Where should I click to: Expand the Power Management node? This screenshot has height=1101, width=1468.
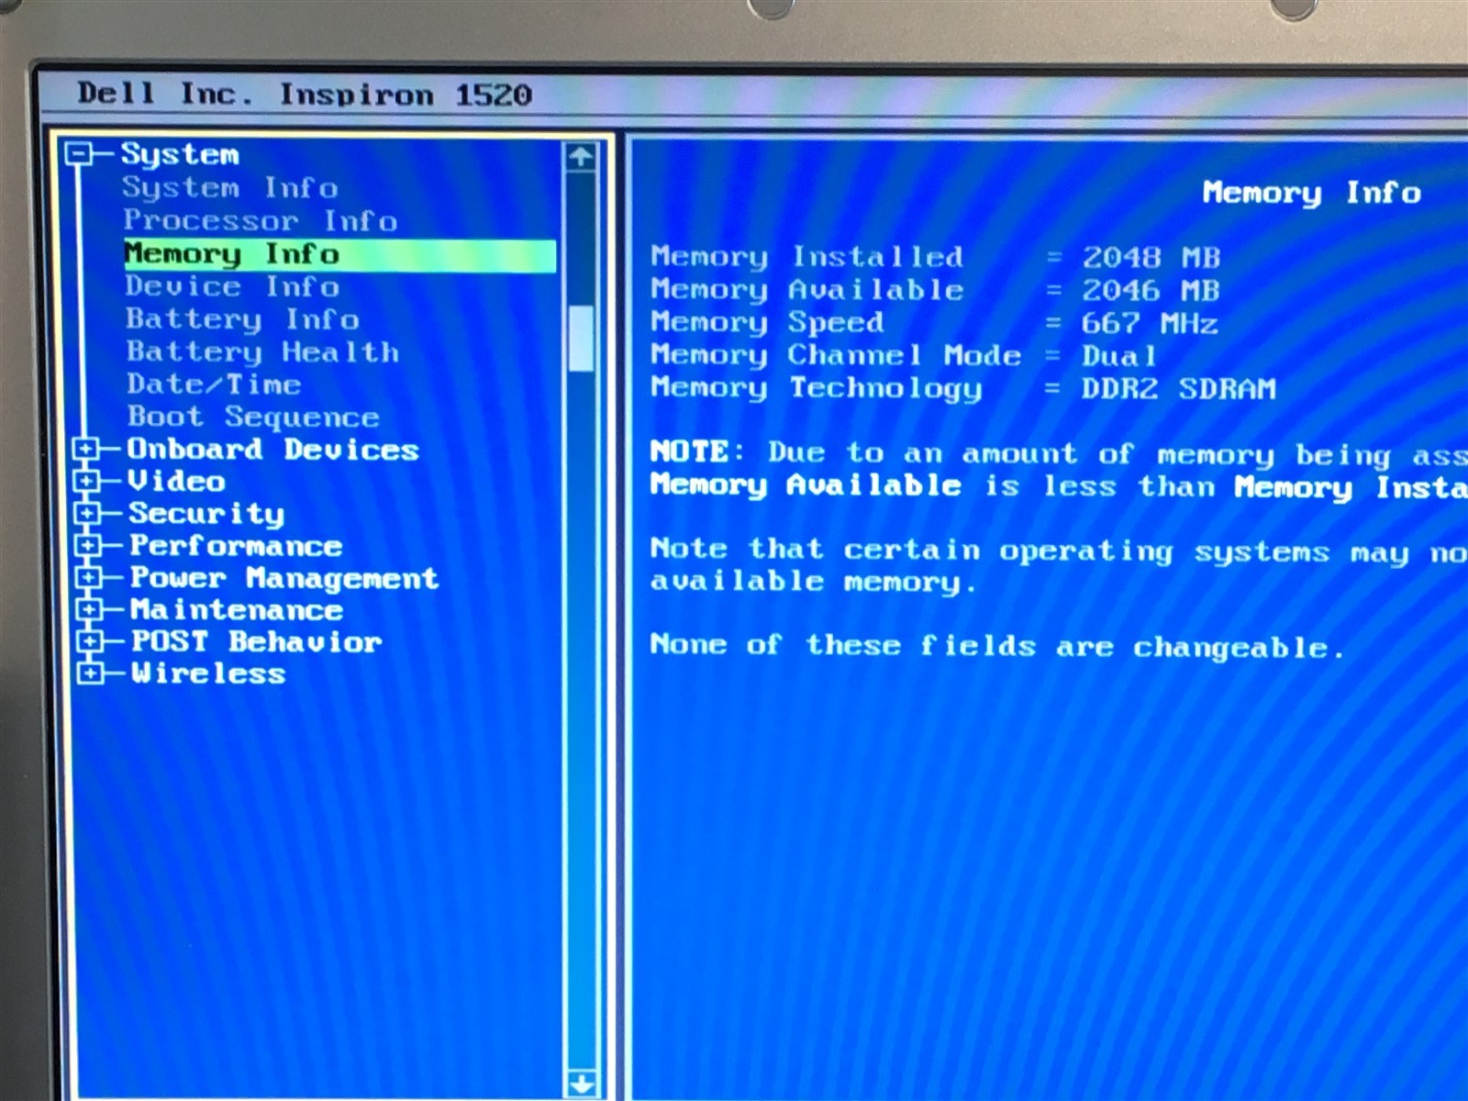pyautogui.click(x=89, y=577)
